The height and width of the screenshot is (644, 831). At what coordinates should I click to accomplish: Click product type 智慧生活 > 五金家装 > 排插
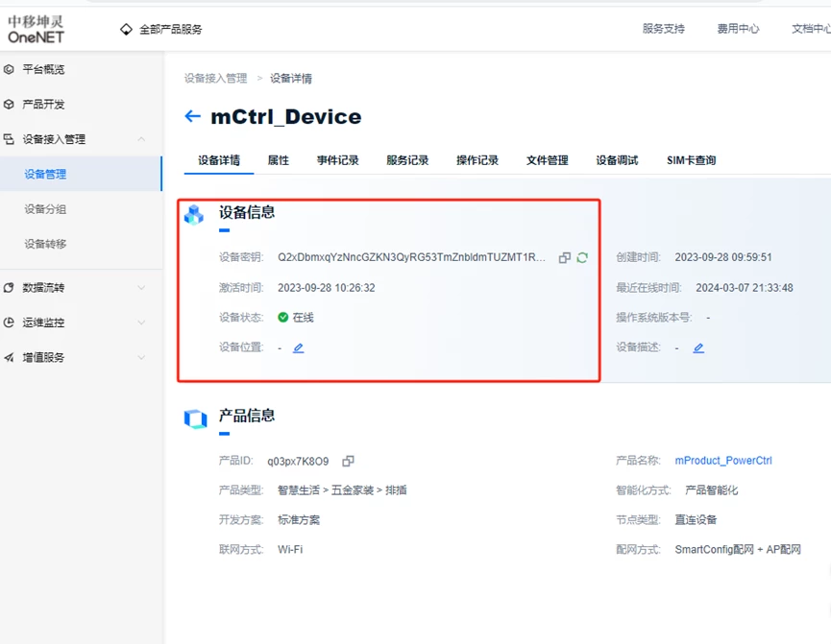[342, 490]
